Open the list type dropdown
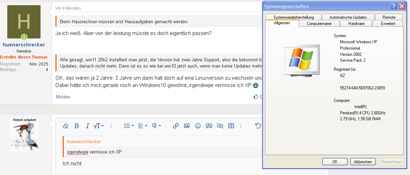 pos(129,126)
